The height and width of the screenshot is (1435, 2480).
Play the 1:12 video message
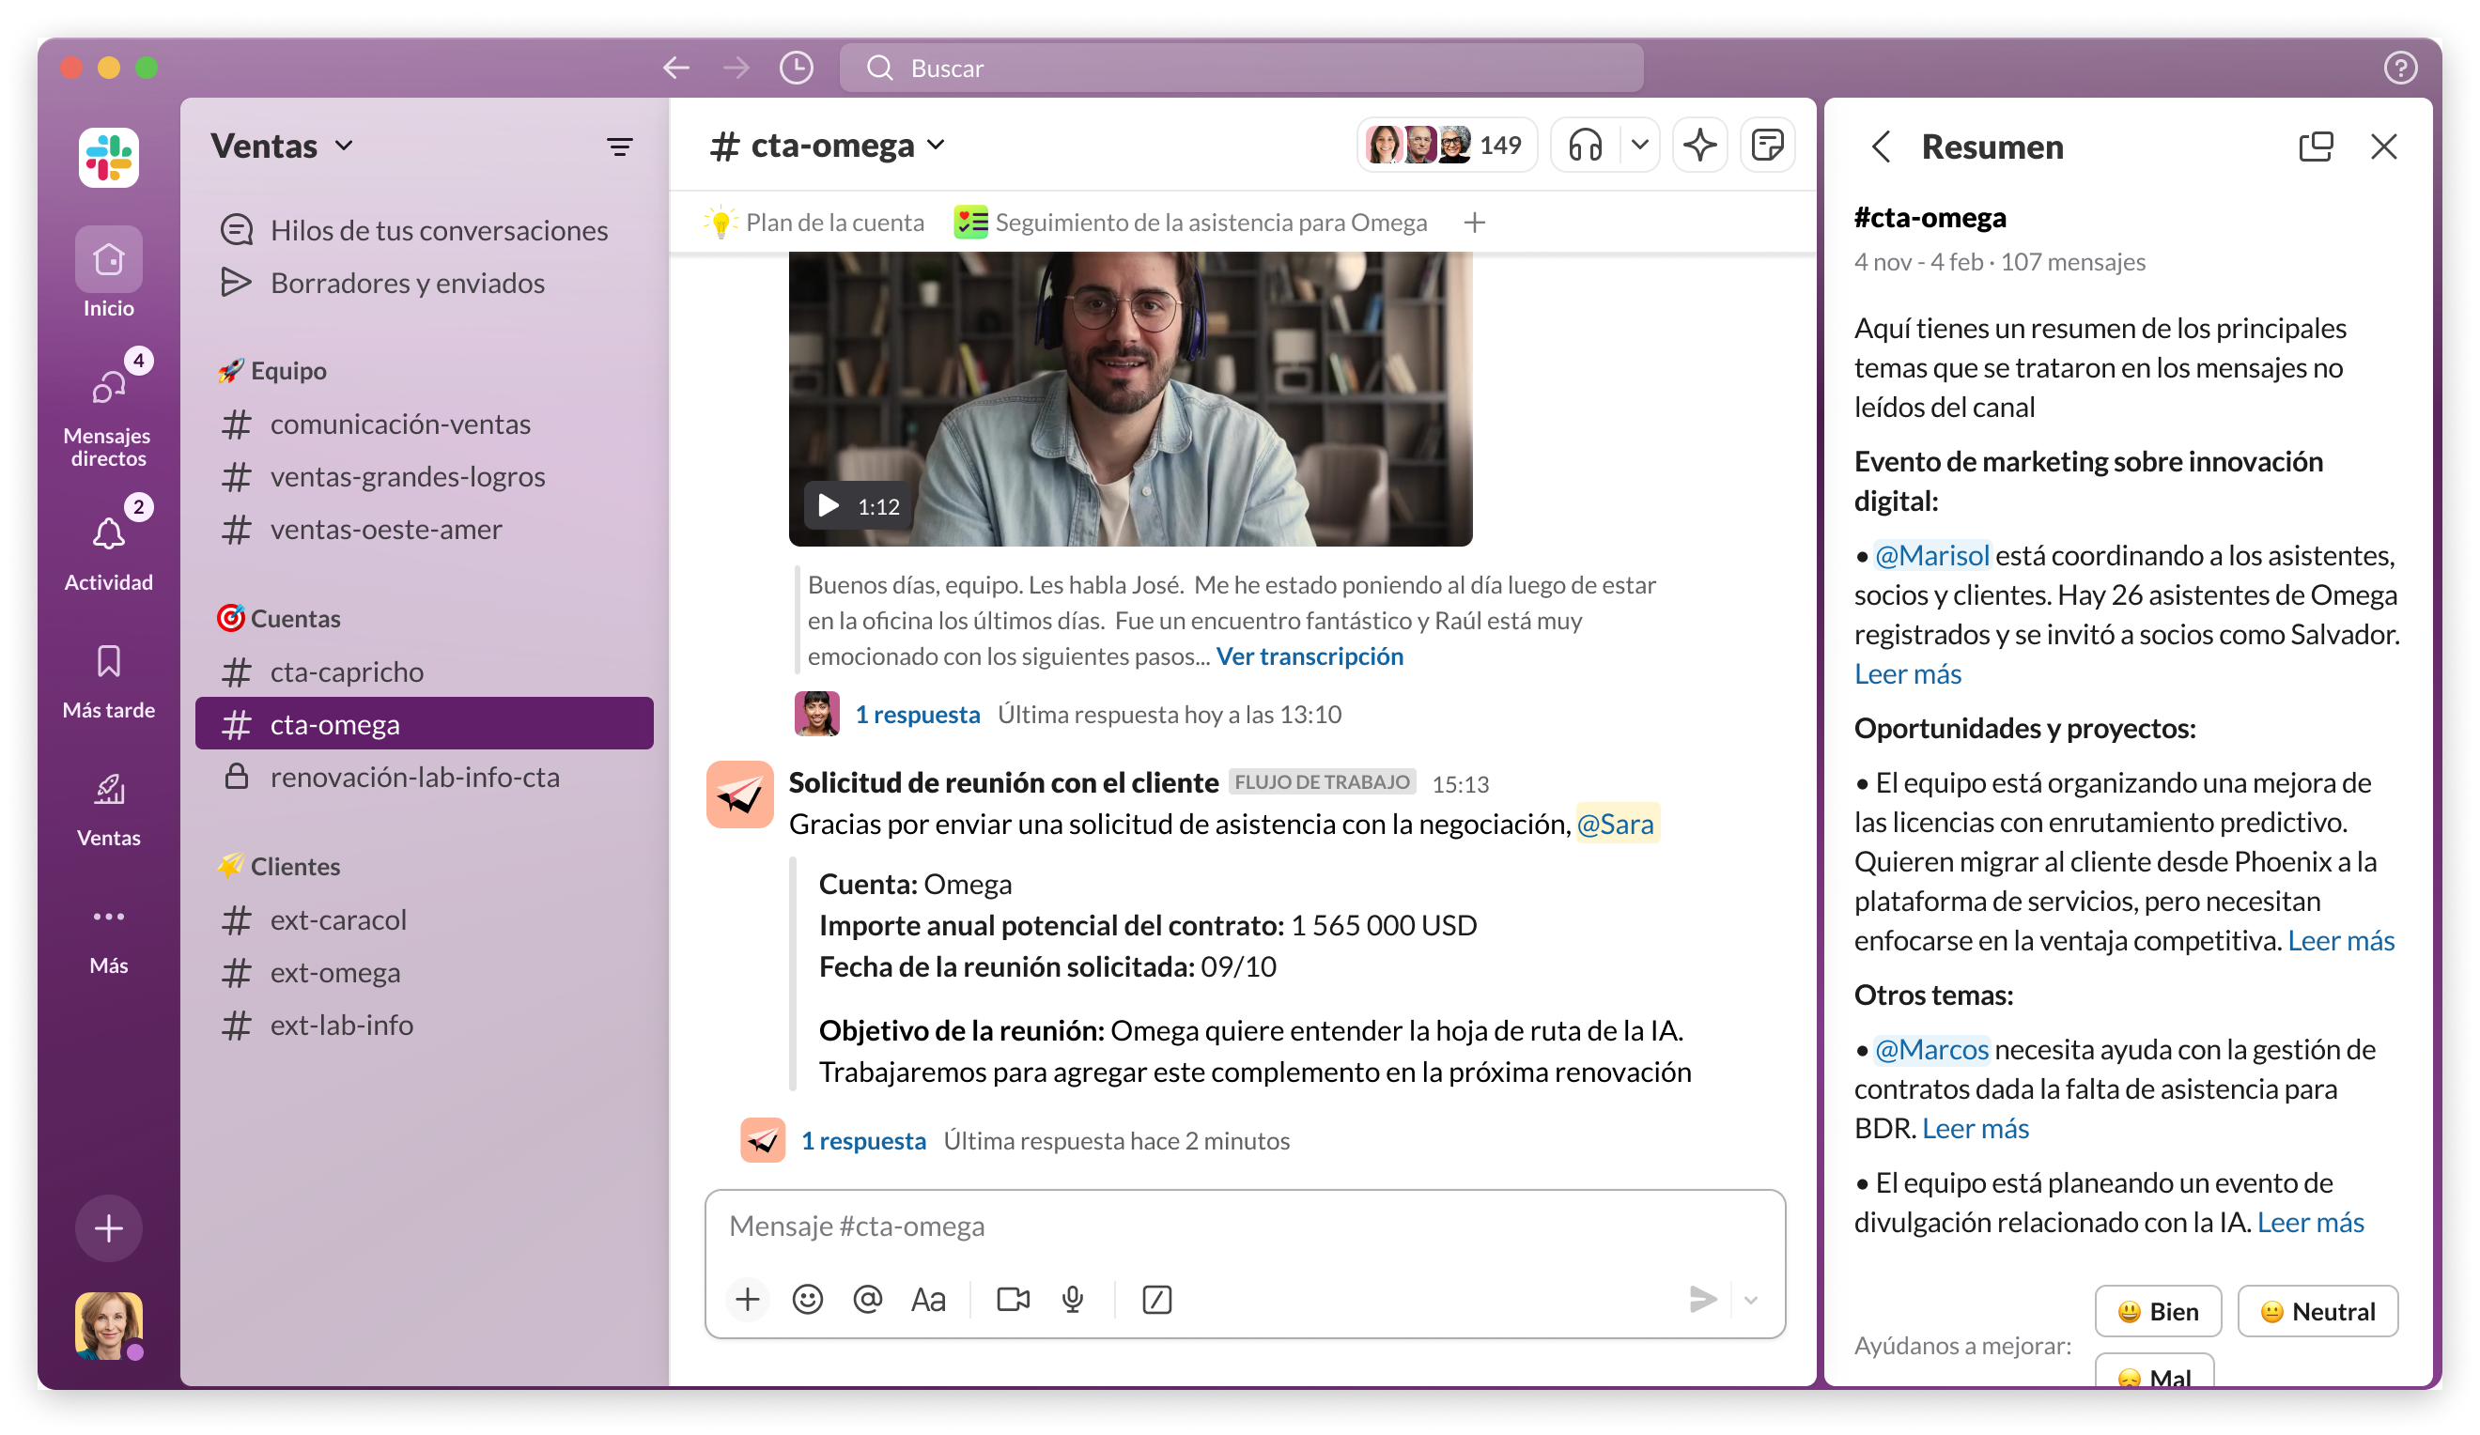click(x=829, y=505)
